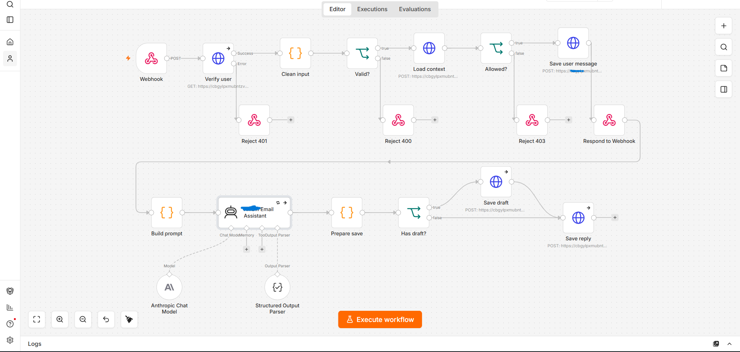Add a sticky note to canvas
This screenshot has height=352, width=740.
click(x=724, y=68)
